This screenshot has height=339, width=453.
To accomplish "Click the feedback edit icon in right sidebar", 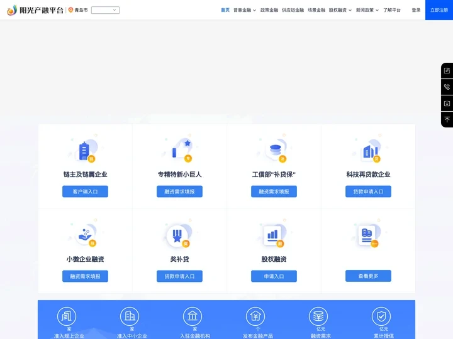I will pos(447,70).
